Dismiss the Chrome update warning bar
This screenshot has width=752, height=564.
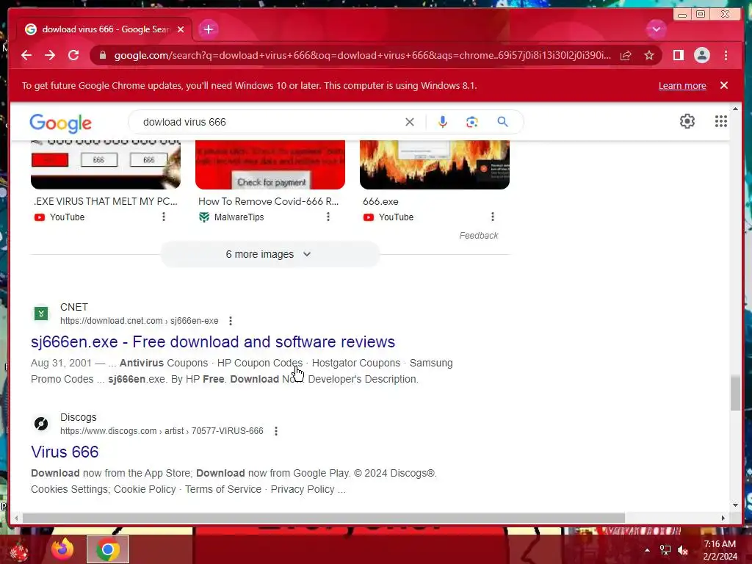point(724,85)
